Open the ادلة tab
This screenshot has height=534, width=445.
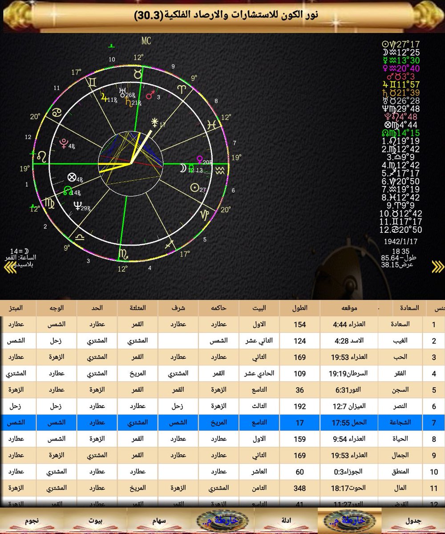click(287, 520)
